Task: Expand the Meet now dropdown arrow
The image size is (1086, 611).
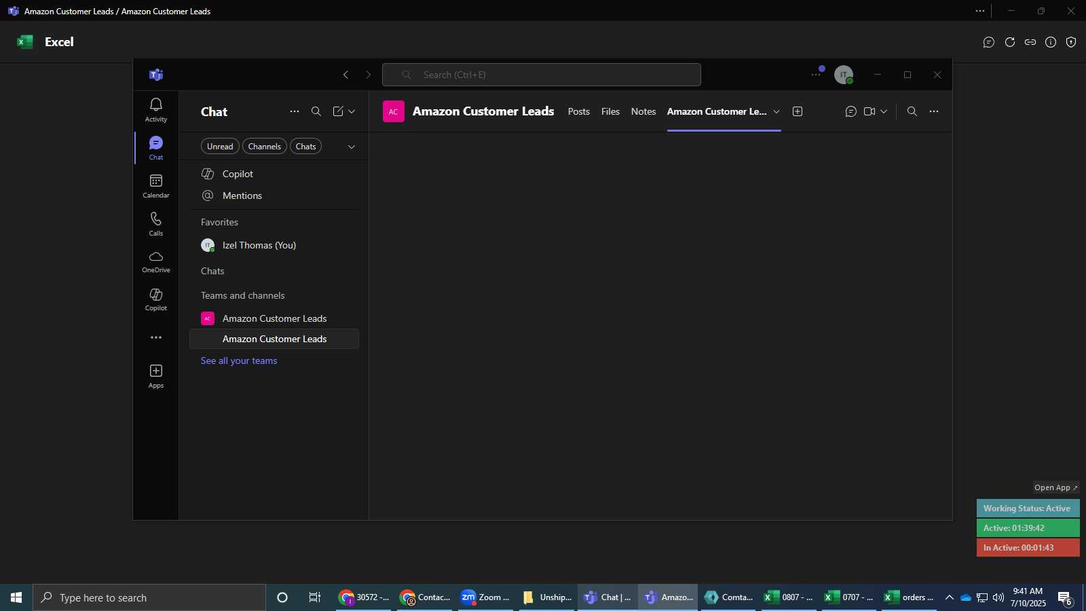Action: (884, 111)
